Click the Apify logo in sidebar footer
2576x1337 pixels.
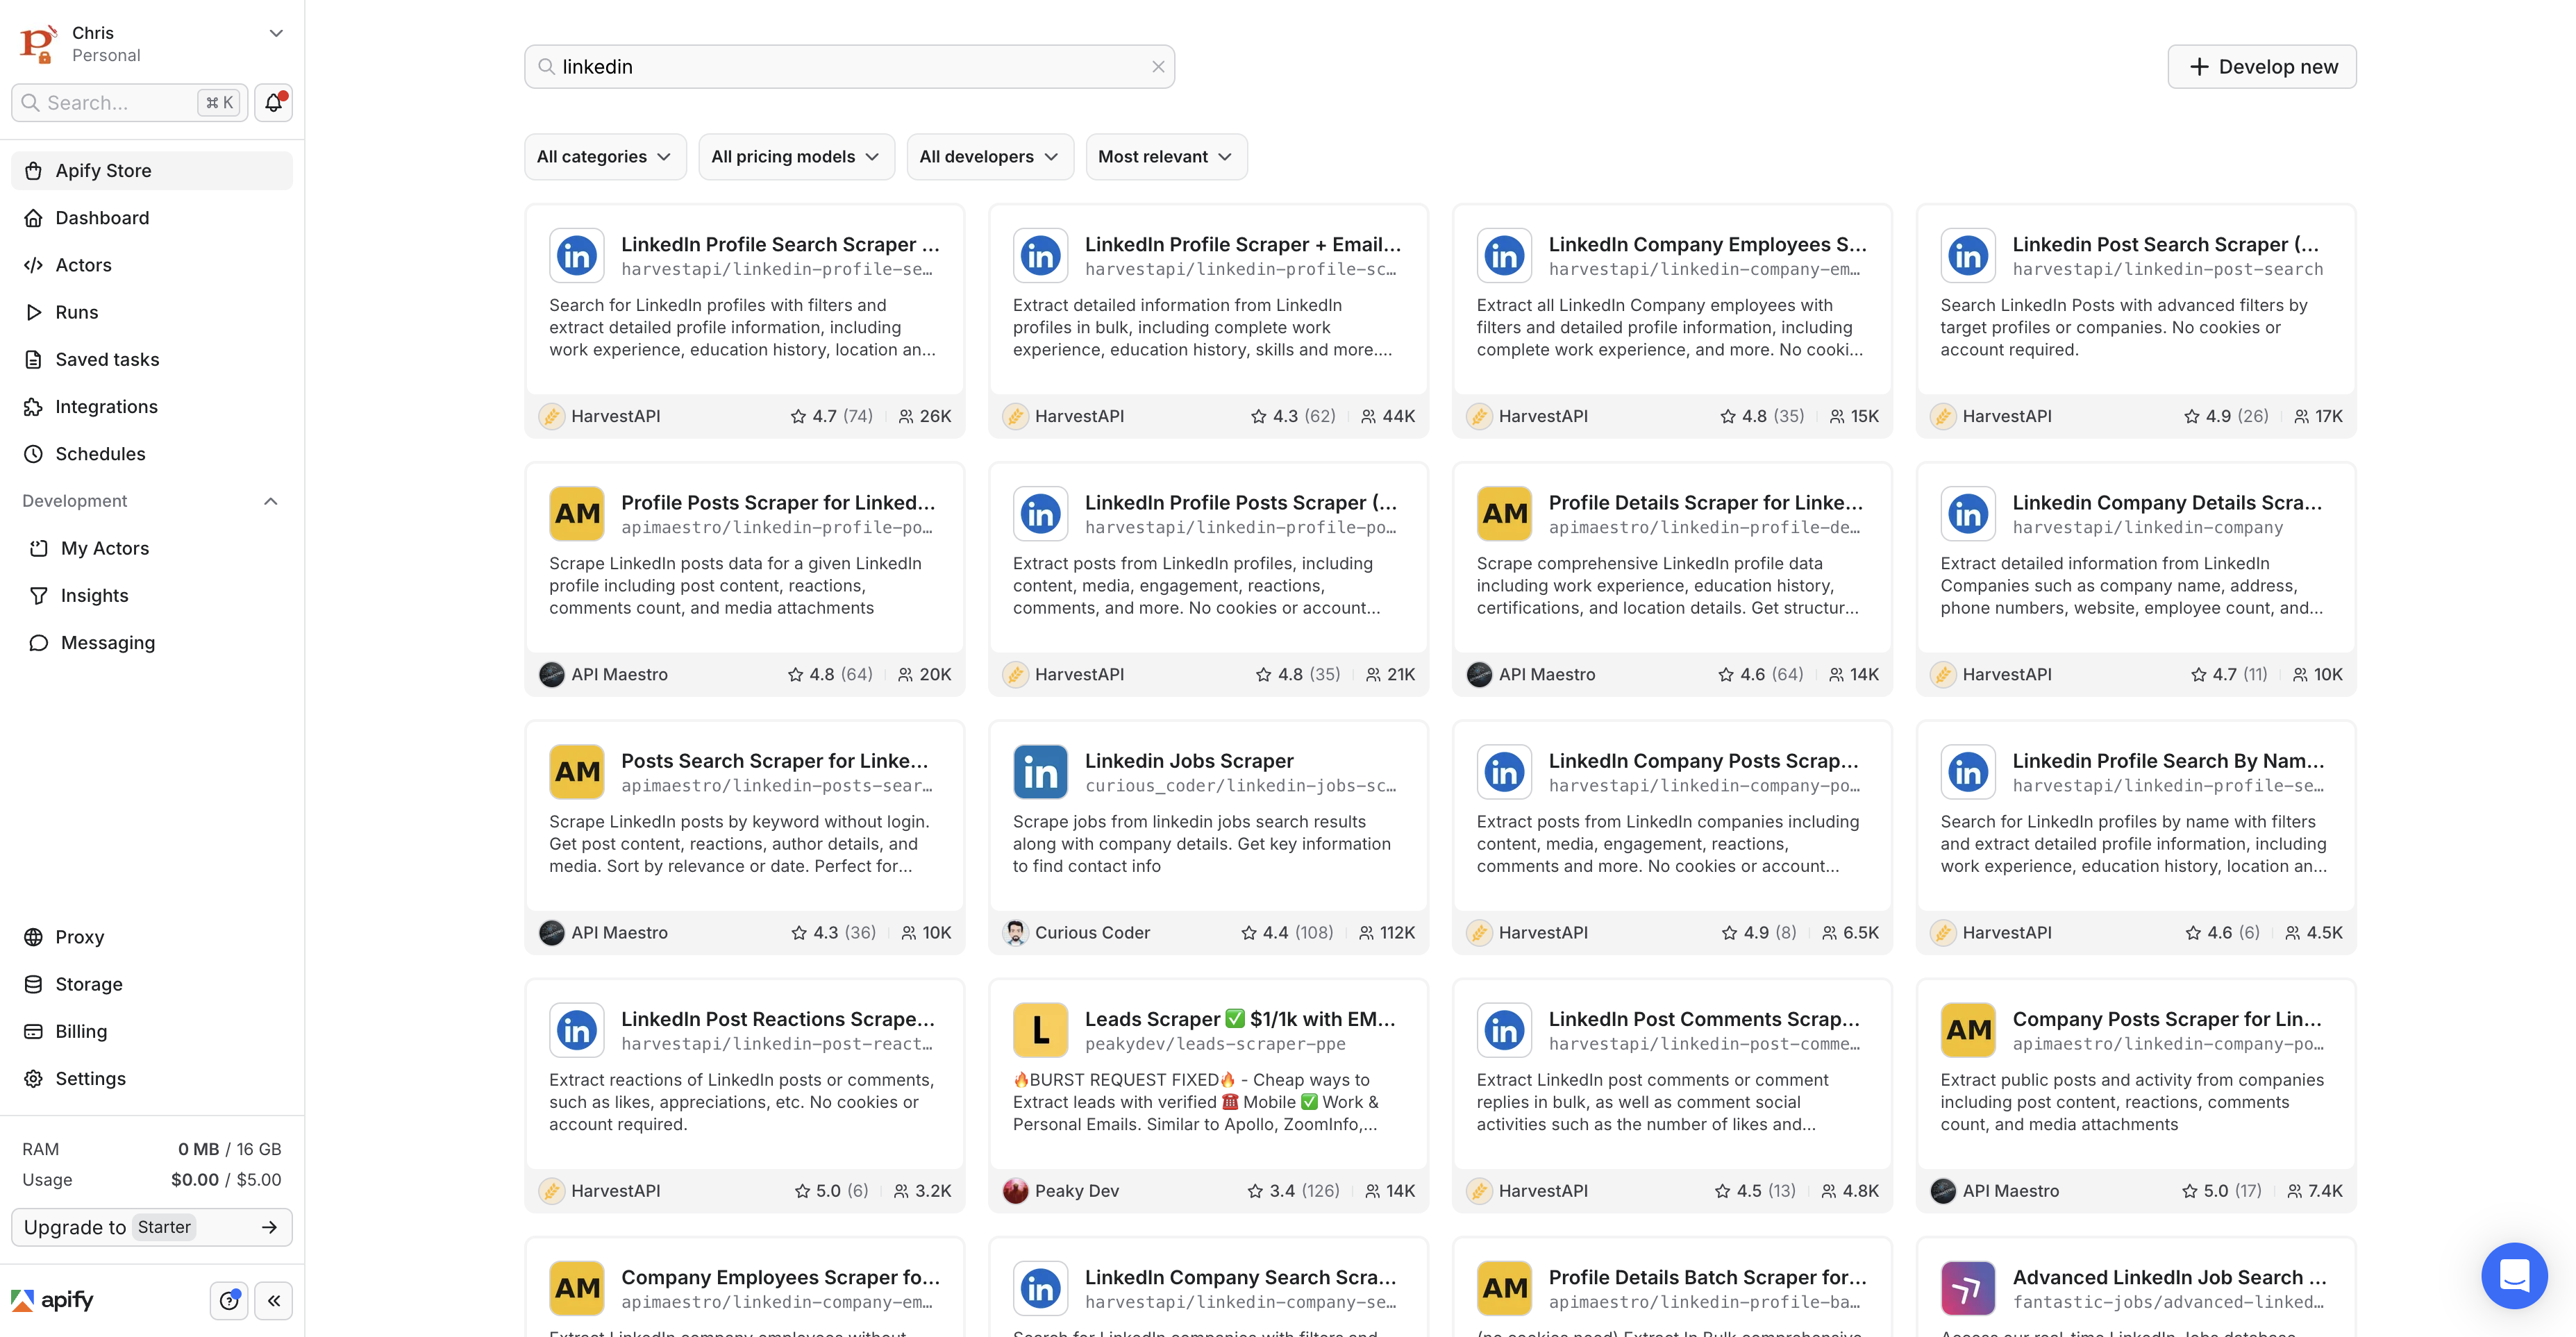coord(52,1300)
